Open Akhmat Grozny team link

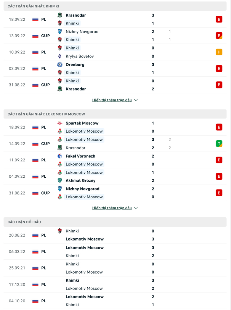pos(81,181)
